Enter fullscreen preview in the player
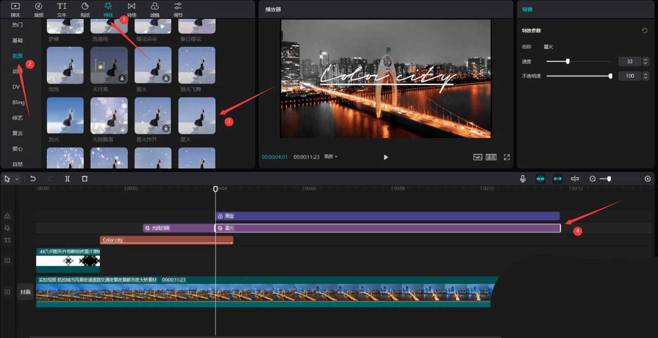This screenshot has width=658, height=338. 507,157
